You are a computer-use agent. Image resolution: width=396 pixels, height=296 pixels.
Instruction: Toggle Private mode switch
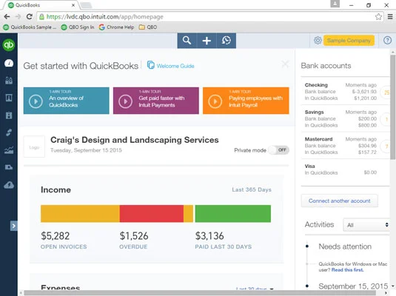pos(278,150)
